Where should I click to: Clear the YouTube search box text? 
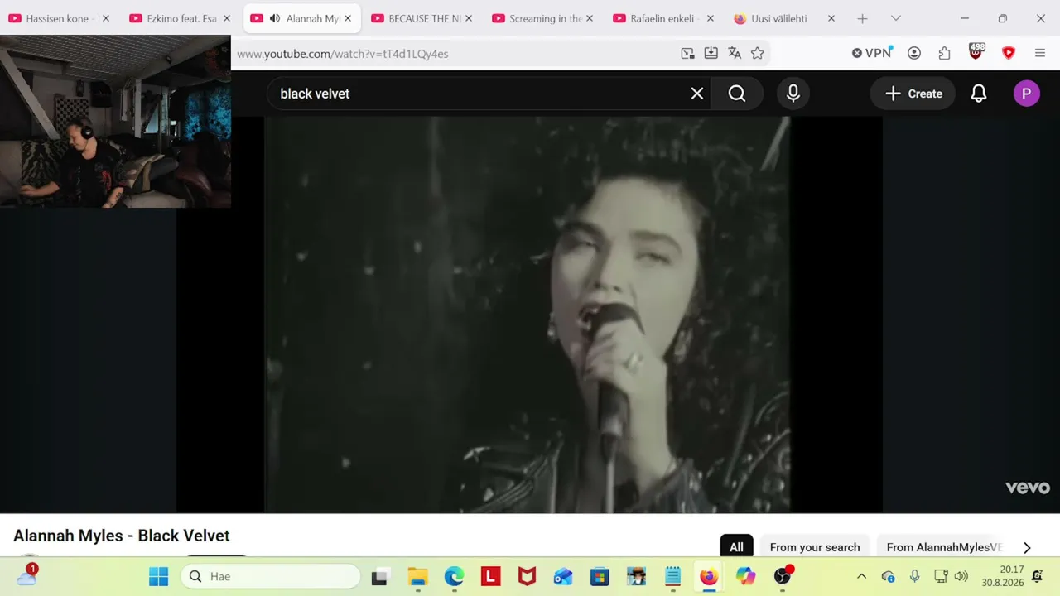[x=697, y=94]
